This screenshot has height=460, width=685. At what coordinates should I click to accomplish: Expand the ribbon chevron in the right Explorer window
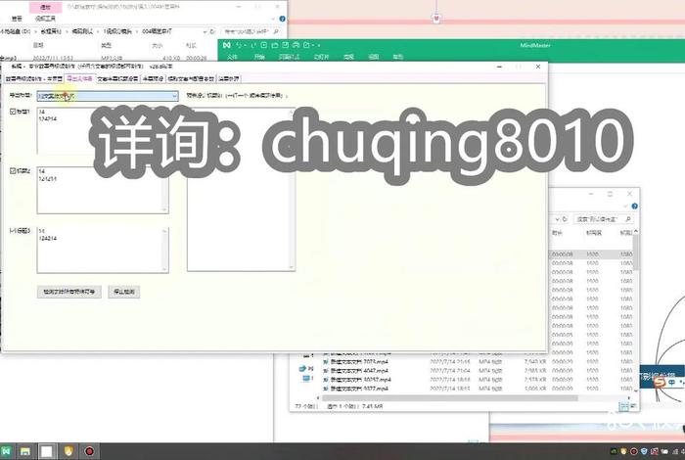[x=626, y=207]
